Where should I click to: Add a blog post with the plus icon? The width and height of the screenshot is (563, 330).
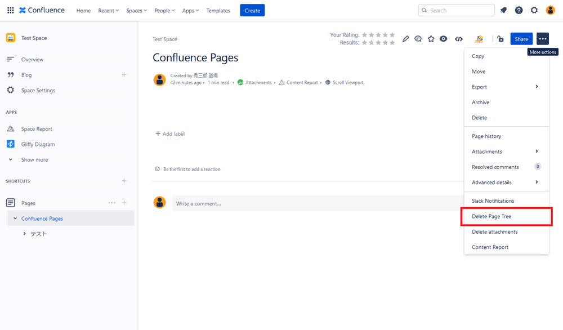coord(124,75)
